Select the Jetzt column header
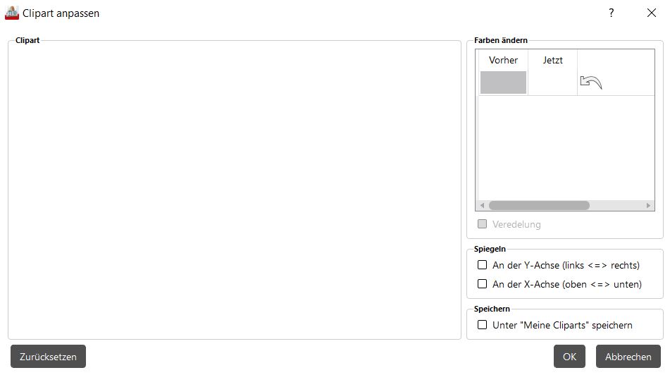Viewport: 670px width, 375px height. (x=553, y=61)
